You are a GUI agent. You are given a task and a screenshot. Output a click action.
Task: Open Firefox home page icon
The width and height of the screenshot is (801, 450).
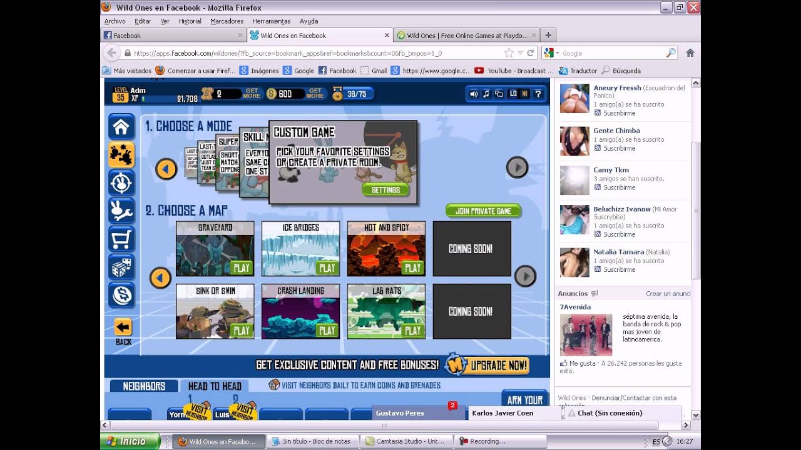pos(690,53)
